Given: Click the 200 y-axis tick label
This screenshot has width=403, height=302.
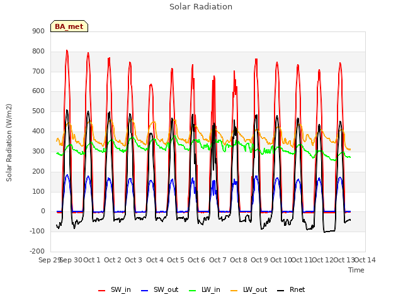Looking at the screenshot, I should (38, 171).
